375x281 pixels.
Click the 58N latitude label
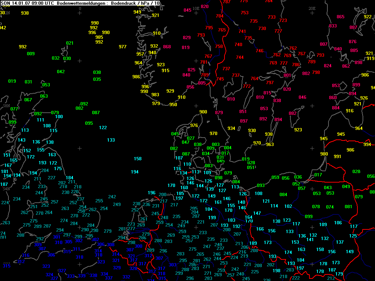pos(6,105)
